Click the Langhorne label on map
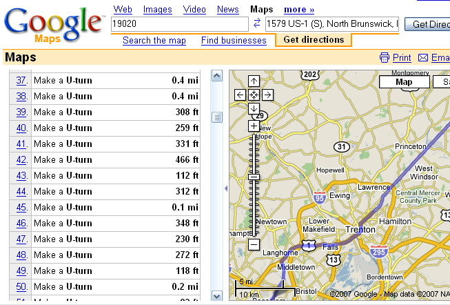This screenshot has height=305, width=450. (x=280, y=253)
